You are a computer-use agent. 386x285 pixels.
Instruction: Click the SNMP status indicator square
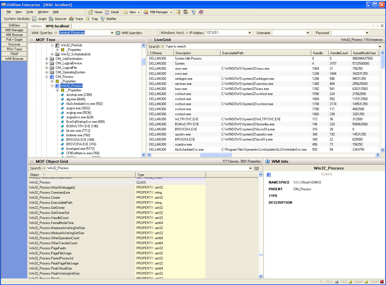(366, 282)
